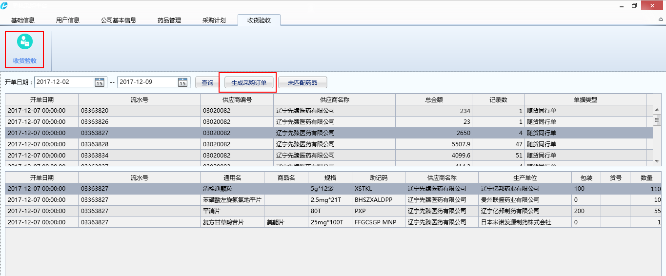Click the end date field 2017-12-09
The height and width of the screenshot is (276, 666).
click(x=146, y=82)
